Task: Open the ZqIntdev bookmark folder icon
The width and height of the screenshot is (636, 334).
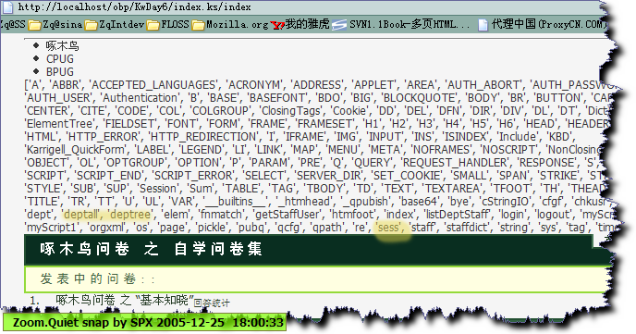Action: pos(91,25)
